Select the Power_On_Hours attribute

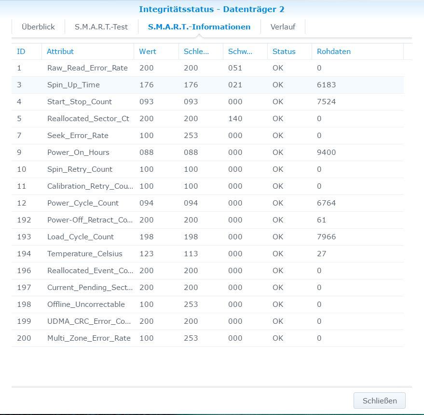coord(79,152)
